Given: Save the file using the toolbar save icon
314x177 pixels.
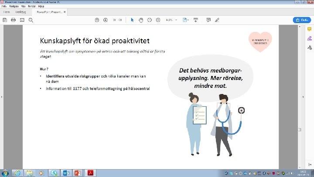Looking at the screenshot, I should point(5,20).
